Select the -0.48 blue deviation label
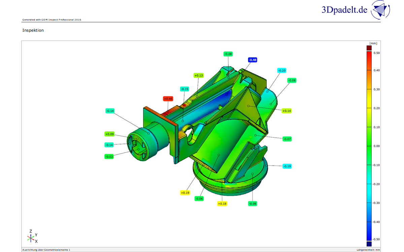The height and width of the screenshot is (252, 404). click(252, 60)
